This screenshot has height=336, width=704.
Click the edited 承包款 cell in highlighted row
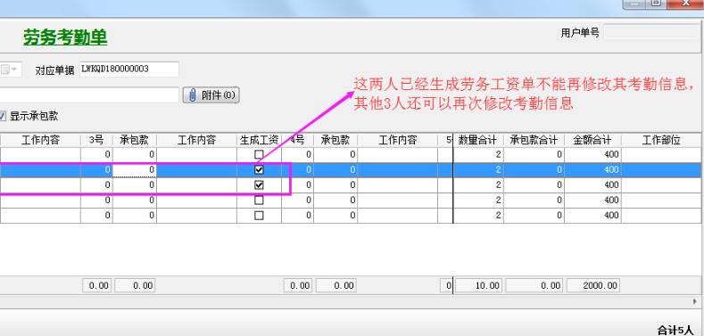[134, 170]
